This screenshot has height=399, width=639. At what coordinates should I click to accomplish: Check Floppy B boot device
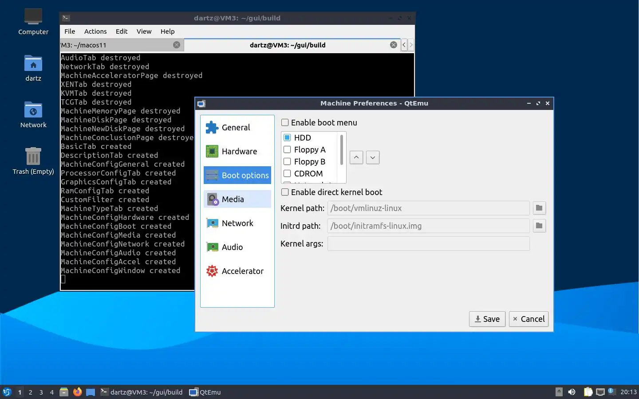[x=287, y=162]
